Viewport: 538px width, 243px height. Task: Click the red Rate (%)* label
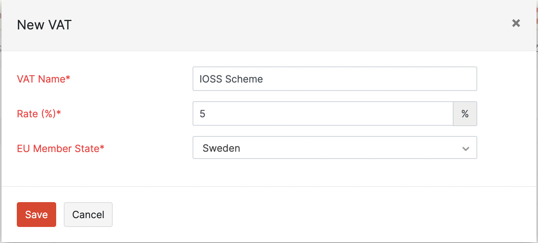pos(39,114)
